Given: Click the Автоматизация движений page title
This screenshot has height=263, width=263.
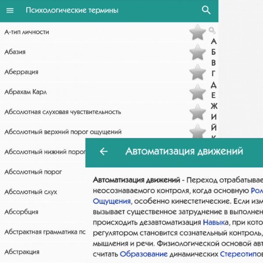Looking at the screenshot, I should coord(184,151).
